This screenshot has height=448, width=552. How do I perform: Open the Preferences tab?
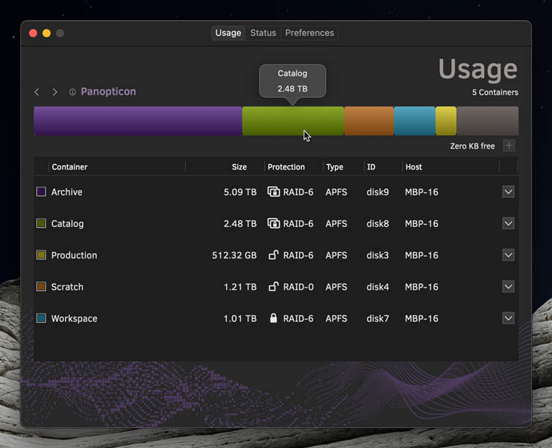[x=309, y=33]
